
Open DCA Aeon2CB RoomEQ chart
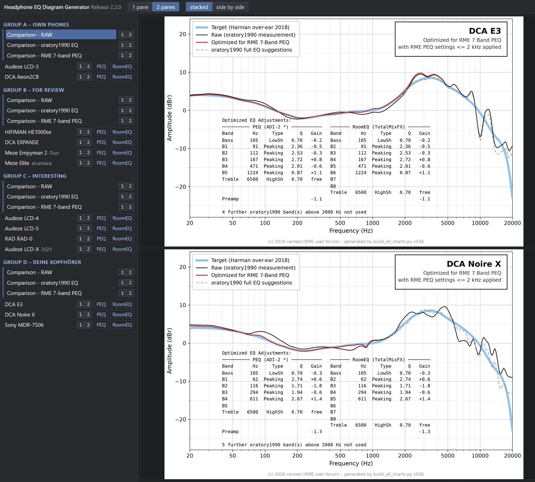(x=122, y=77)
